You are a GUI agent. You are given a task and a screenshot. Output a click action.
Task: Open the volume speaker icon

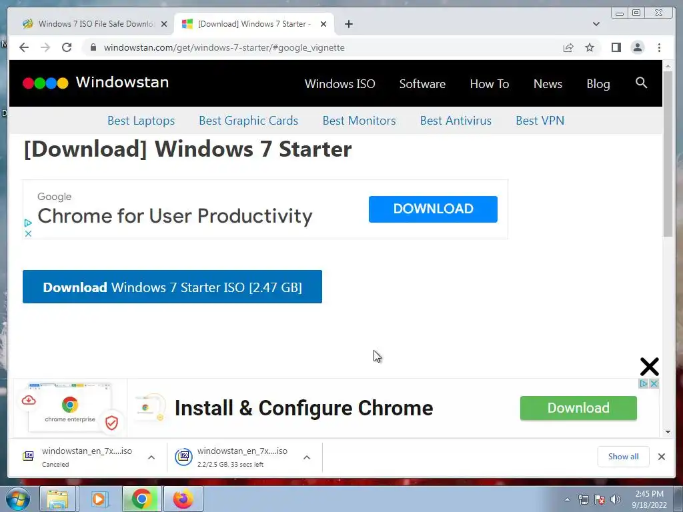tap(615, 499)
